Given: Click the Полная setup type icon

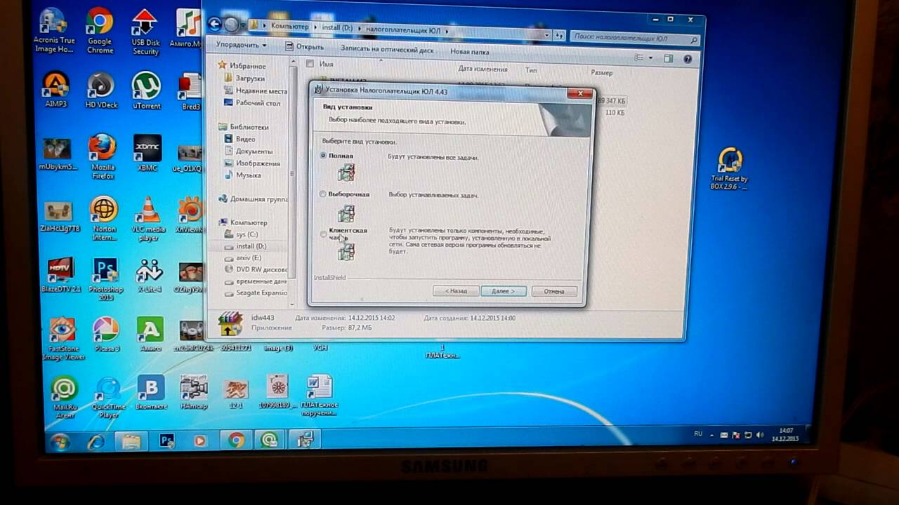Looking at the screenshot, I should 346,172.
